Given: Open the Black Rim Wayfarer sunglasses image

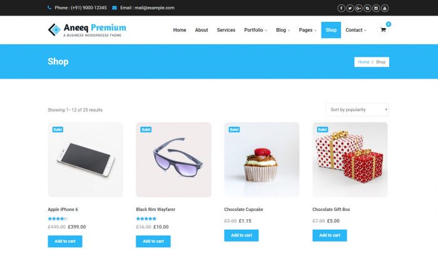Looking at the screenshot, I should pyautogui.click(x=173, y=160).
